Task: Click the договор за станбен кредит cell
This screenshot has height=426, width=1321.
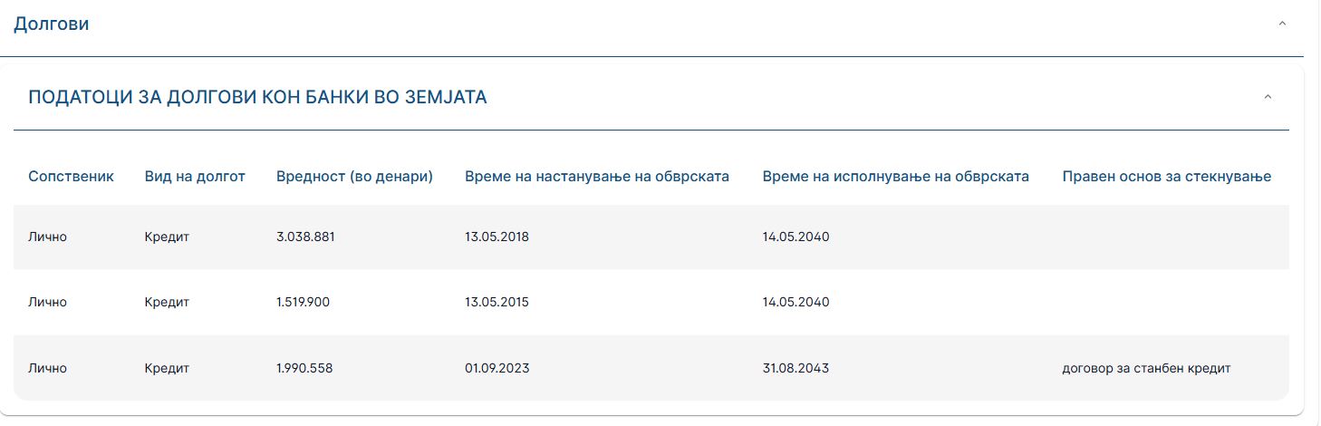Action: [1146, 368]
